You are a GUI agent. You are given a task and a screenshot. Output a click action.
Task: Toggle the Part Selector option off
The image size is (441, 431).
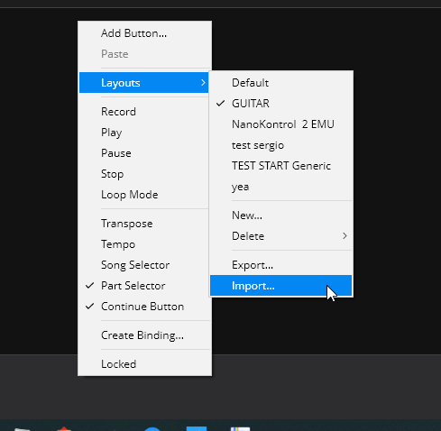tap(143, 286)
